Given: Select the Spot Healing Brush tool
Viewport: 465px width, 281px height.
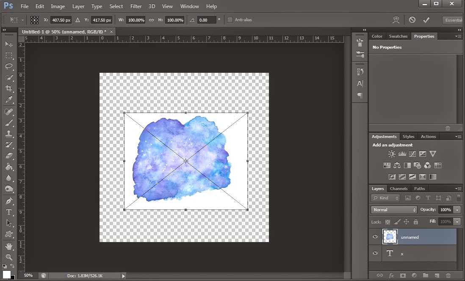Looking at the screenshot, I should point(9,112).
